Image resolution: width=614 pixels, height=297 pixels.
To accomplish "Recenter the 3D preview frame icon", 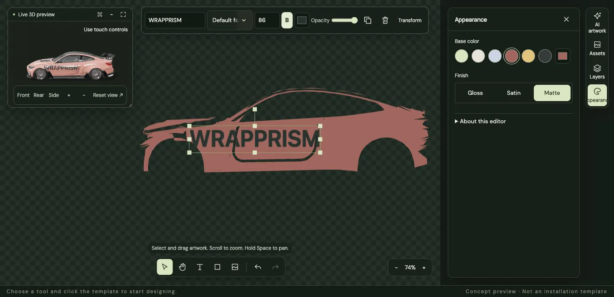I will tap(100, 14).
